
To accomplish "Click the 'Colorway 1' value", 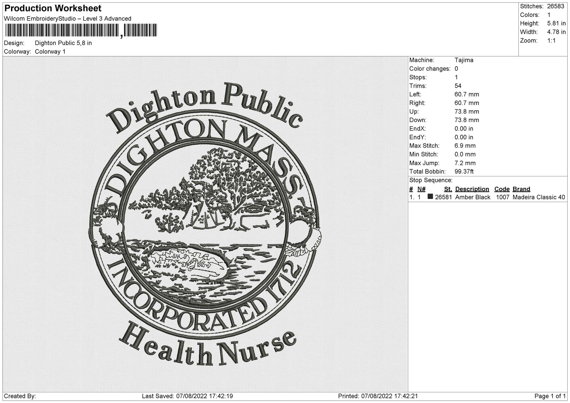I will 50,52.
